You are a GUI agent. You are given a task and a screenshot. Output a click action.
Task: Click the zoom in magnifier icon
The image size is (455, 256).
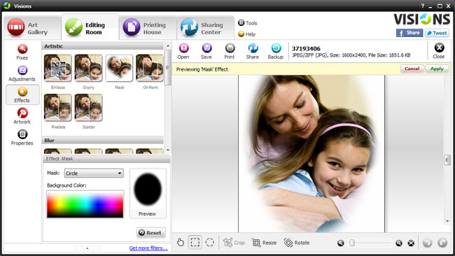click(399, 243)
